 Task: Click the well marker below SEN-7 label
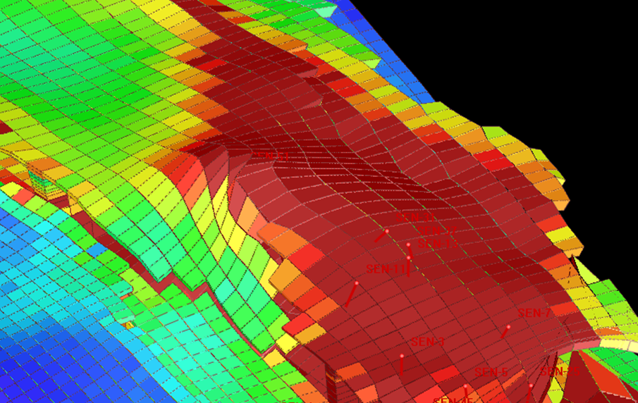click(x=506, y=330)
